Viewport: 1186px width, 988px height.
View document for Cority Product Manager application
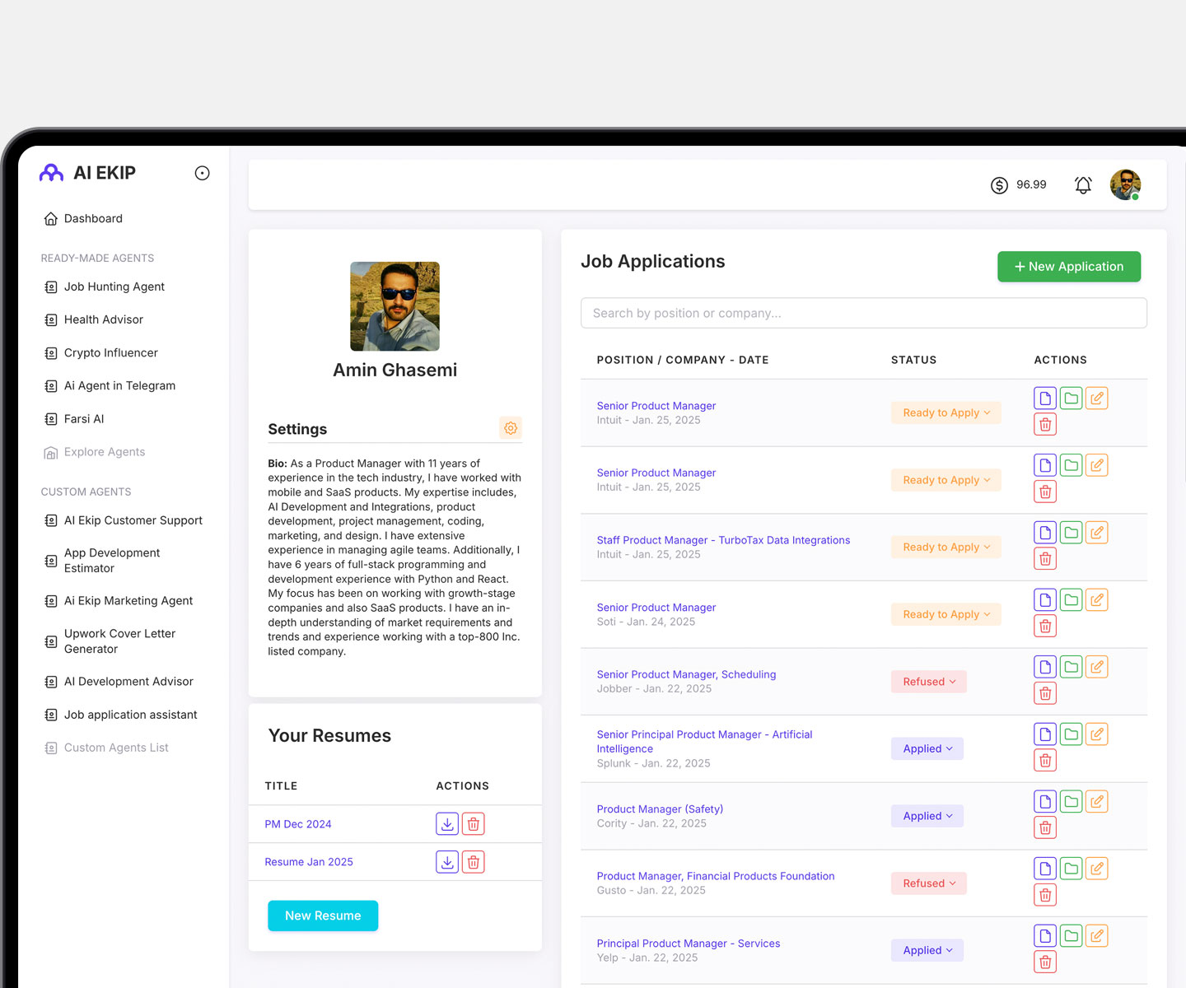tap(1045, 802)
